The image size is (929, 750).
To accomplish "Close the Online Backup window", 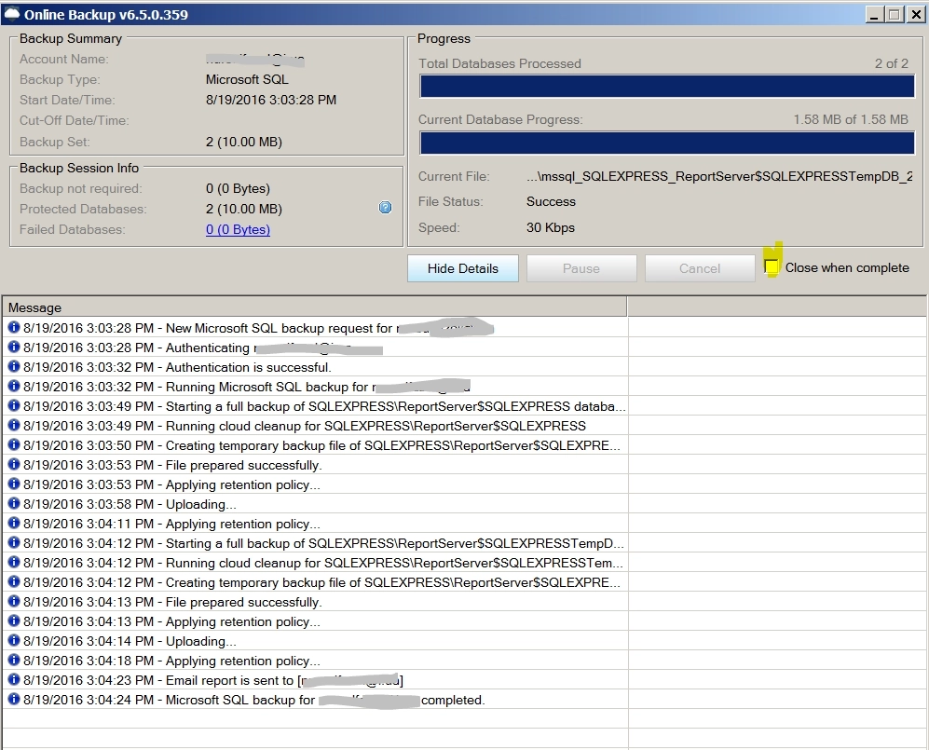I will pos(916,14).
